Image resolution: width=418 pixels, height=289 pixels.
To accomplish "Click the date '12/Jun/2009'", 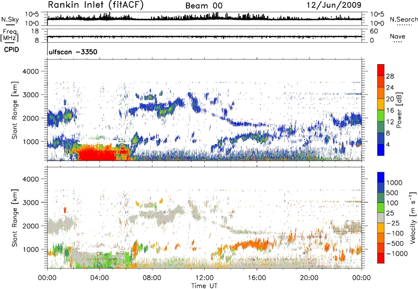I will [334, 5].
